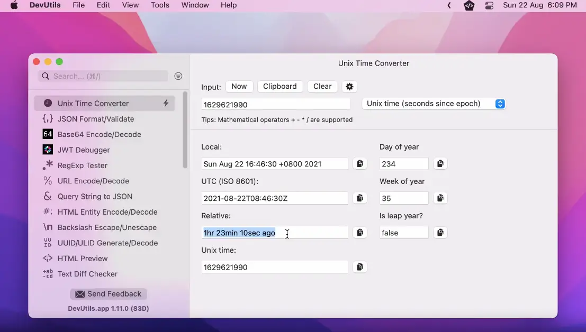586x332 pixels.
Task: Click the sidebar vertical scrollbar
Action: pyautogui.click(x=185, y=130)
